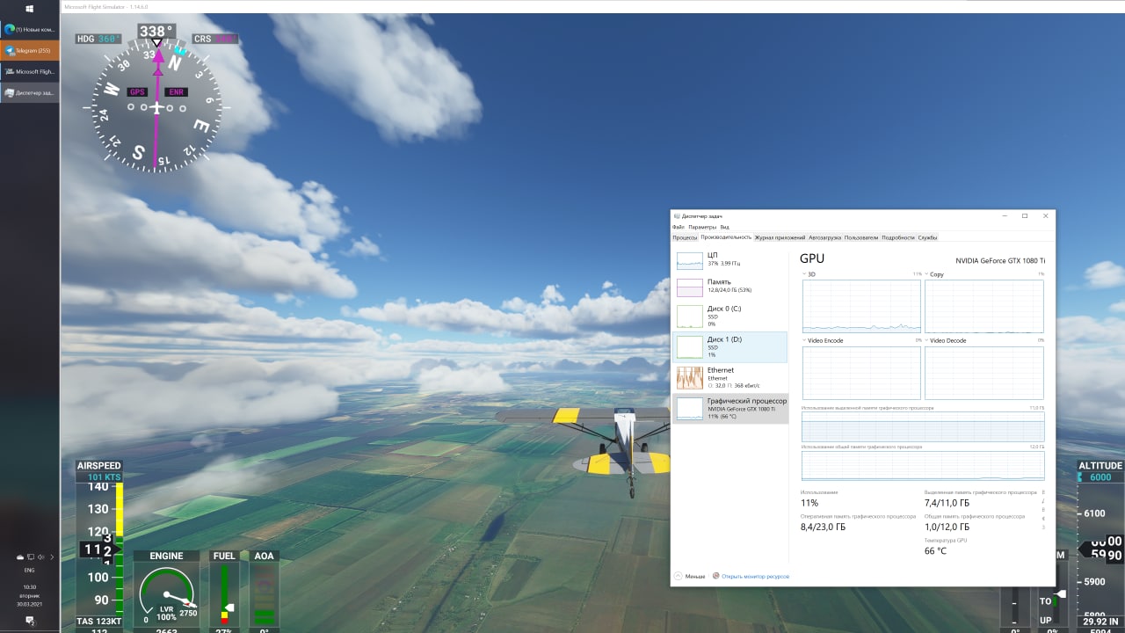Click the ENGINE RPM gauge
1125x633 pixels.
pos(167,594)
